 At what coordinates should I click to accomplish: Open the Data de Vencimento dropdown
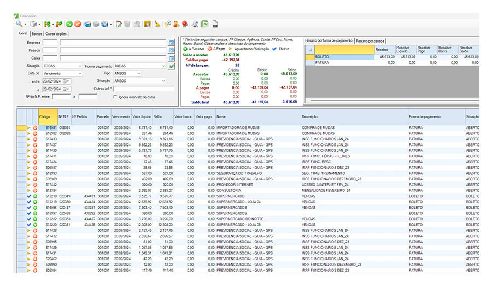tap(62, 73)
